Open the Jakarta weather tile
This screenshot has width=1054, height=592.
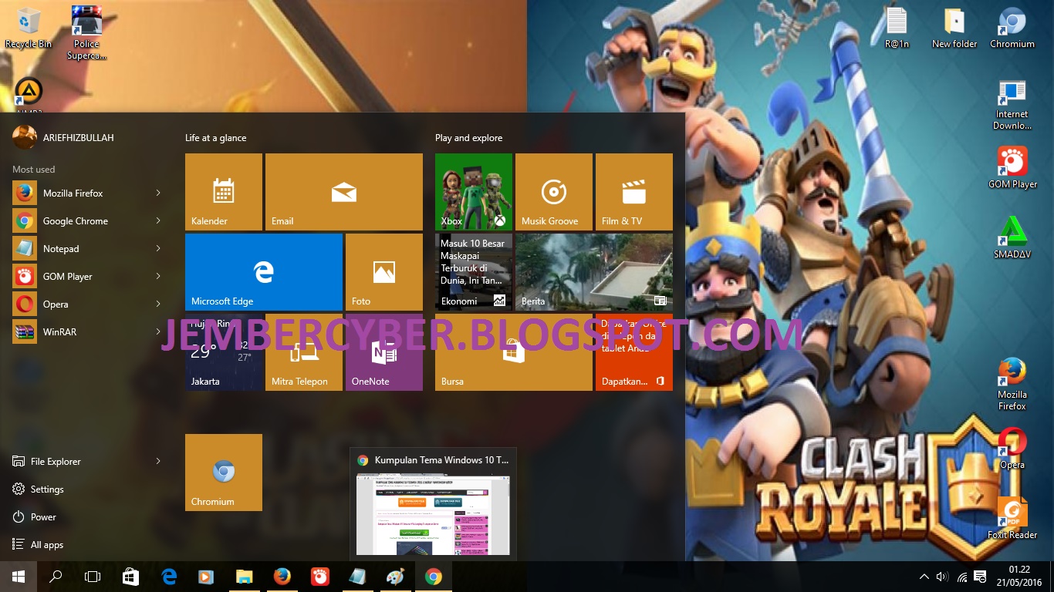pos(224,352)
